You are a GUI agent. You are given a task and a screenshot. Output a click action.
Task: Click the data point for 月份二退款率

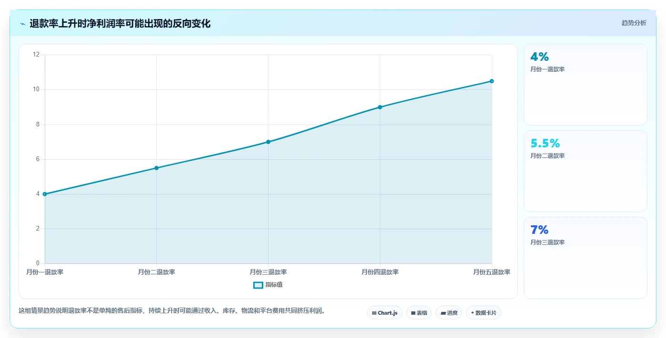(x=156, y=168)
